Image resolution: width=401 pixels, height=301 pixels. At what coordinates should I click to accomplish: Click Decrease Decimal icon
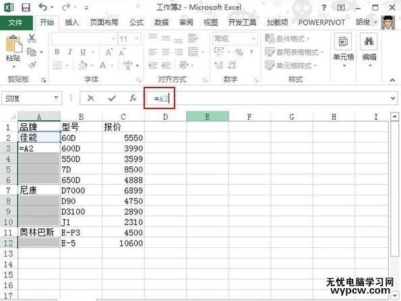[x=232, y=65]
